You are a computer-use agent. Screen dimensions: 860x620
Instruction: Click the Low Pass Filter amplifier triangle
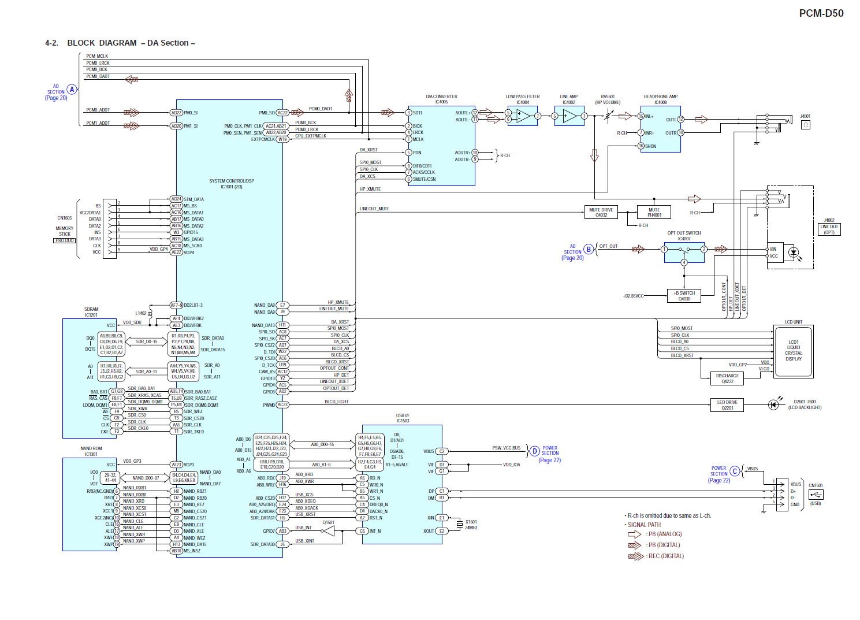pyautogui.click(x=523, y=116)
